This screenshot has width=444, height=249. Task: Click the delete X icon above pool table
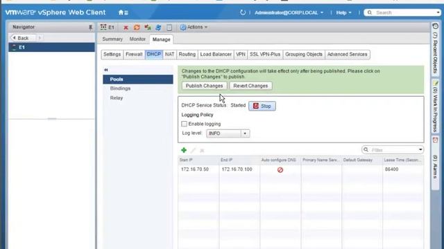coord(202,151)
